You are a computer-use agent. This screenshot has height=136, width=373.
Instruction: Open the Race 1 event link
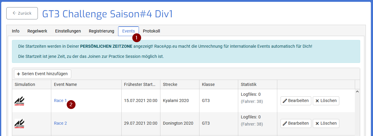point(60,101)
